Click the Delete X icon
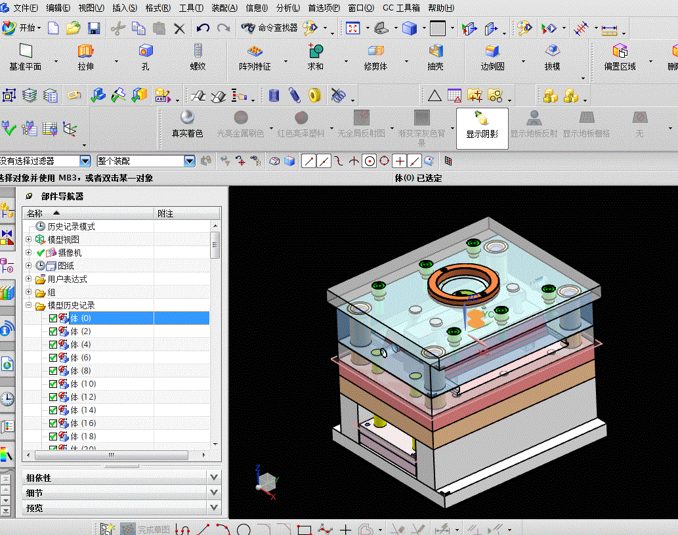Screen dimensions: 678x535 (179, 28)
